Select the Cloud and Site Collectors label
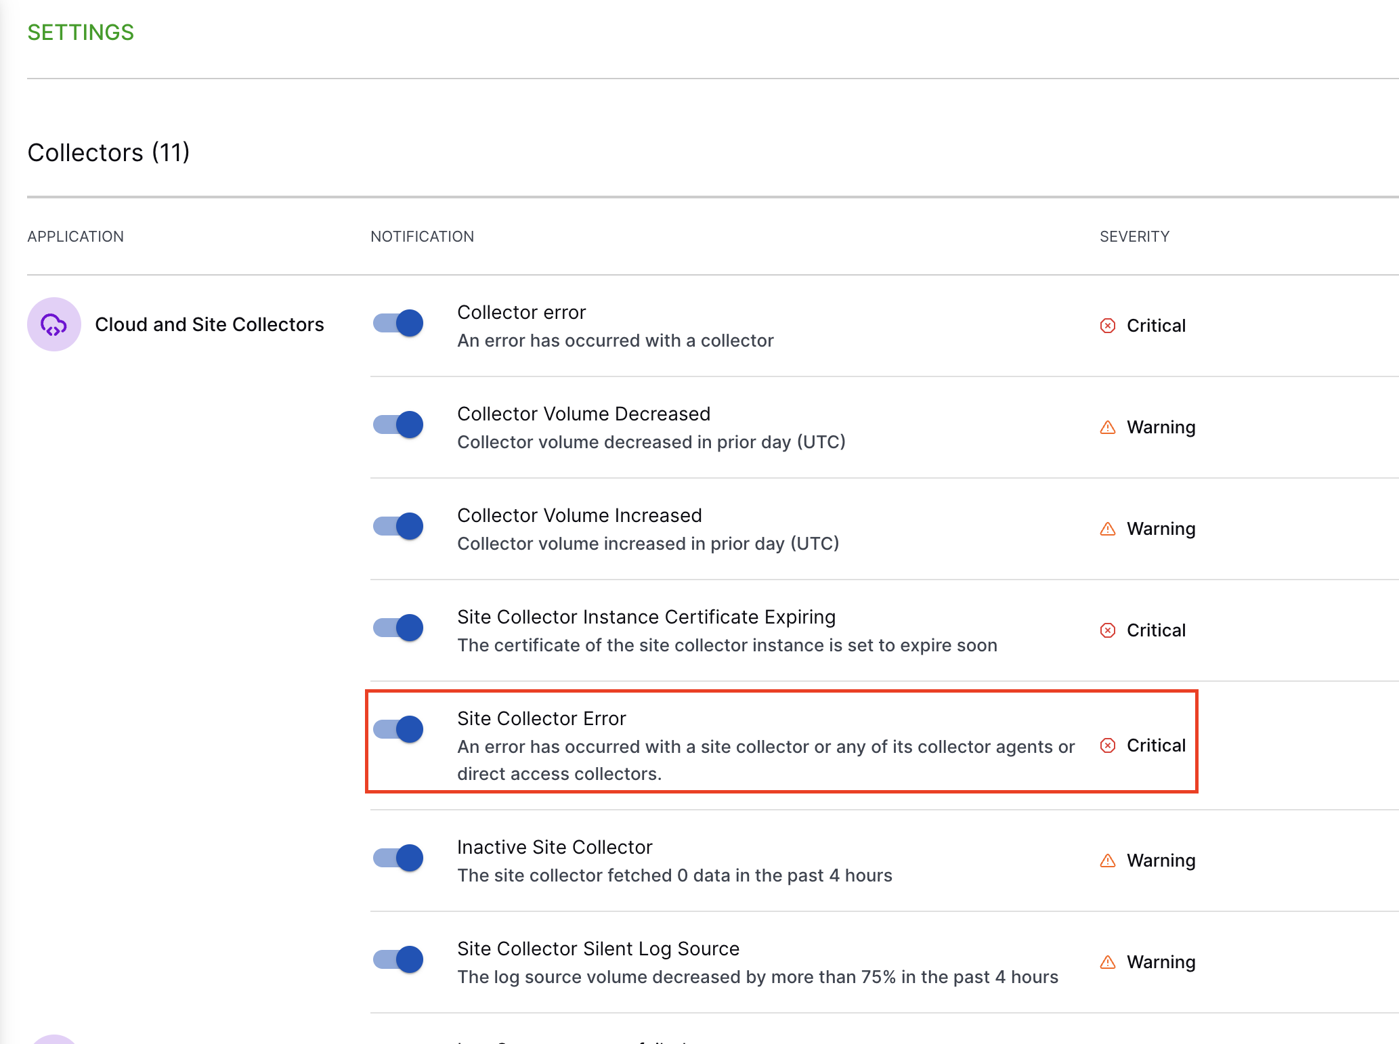This screenshot has width=1399, height=1044. pyautogui.click(x=209, y=324)
